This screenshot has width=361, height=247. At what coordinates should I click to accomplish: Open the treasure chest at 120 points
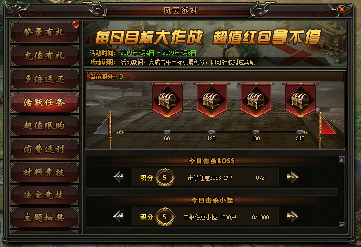[212, 100]
